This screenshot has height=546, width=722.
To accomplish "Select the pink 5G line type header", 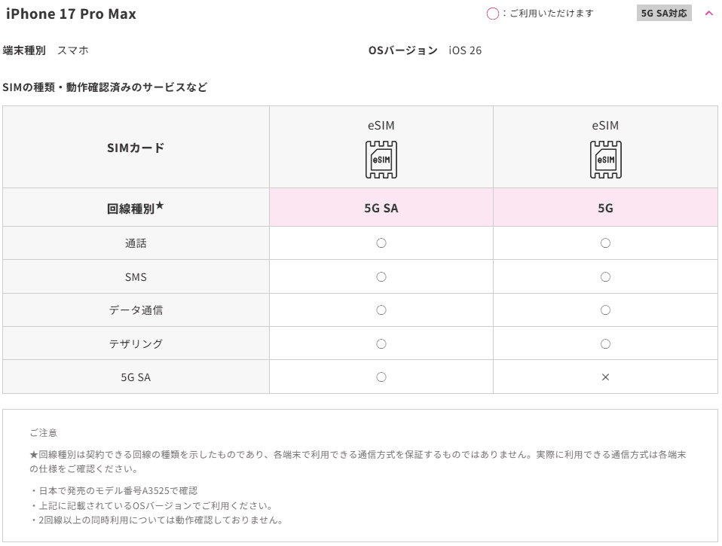I will (605, 208).
